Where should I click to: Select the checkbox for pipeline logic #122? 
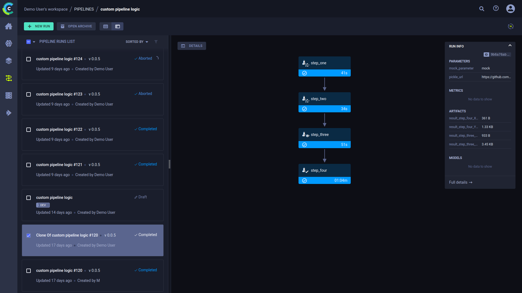tap(29, 130)
